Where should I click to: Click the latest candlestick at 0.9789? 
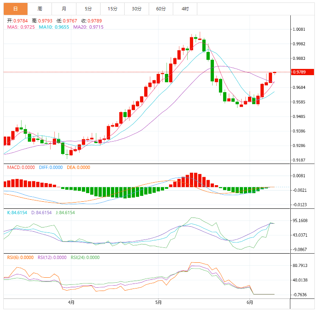coord(275,73)
